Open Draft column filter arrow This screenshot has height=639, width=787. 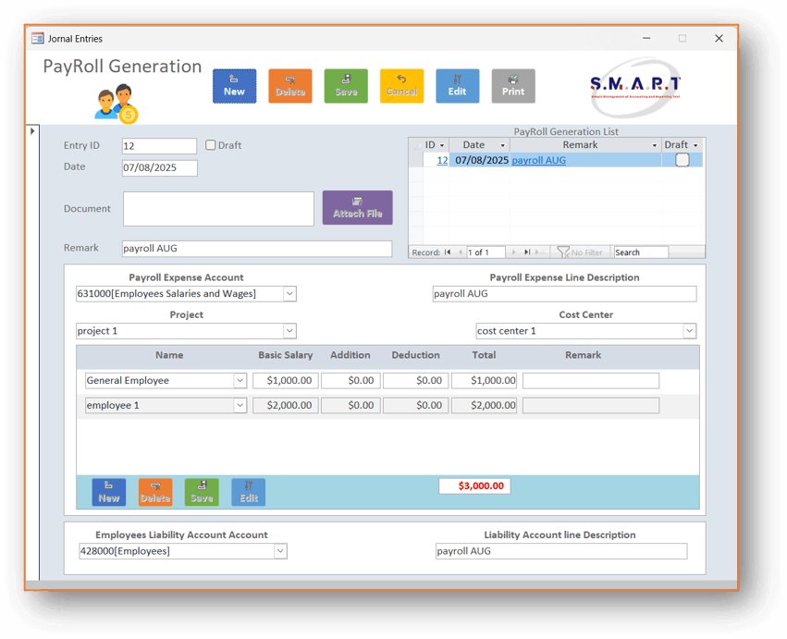click(695, 145)
